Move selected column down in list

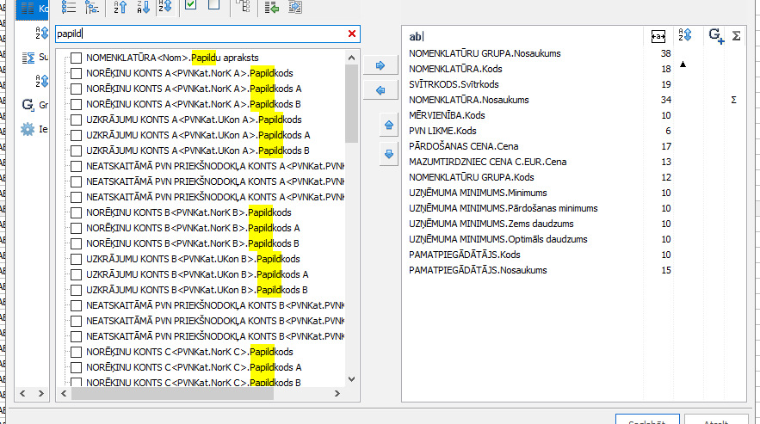click(x=389, y=154)
